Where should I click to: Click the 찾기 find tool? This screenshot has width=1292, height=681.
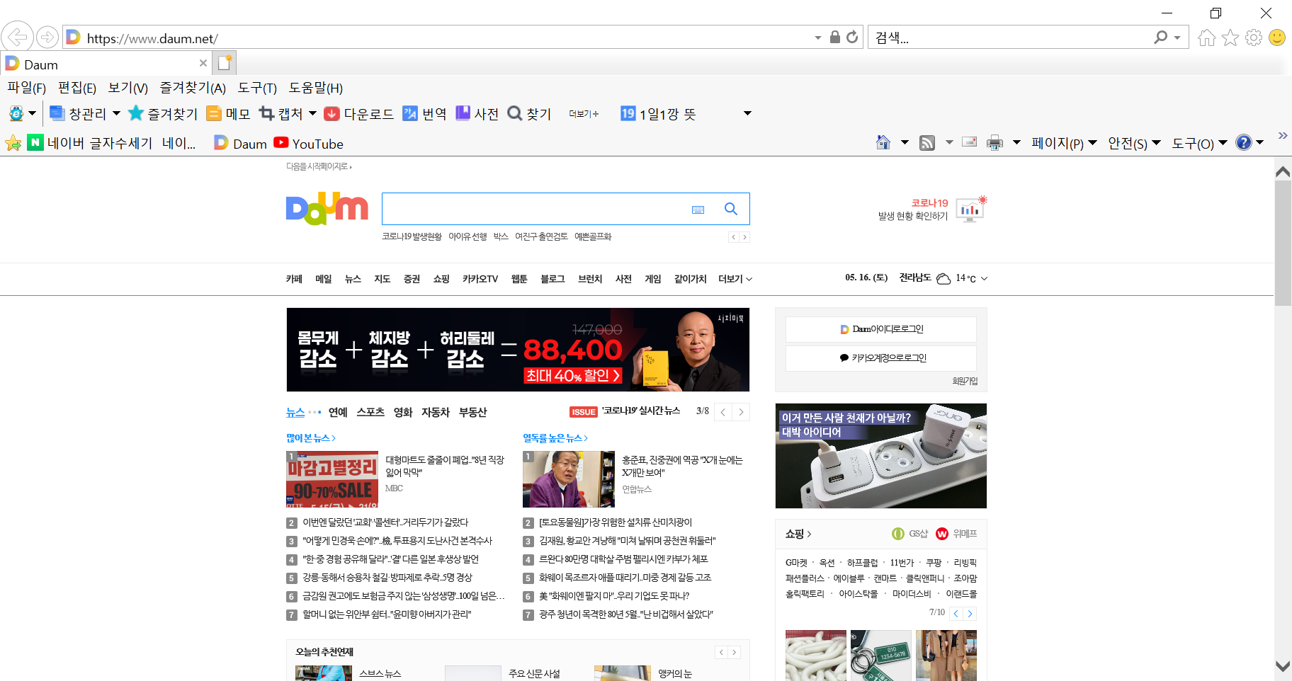pos(529,113)
